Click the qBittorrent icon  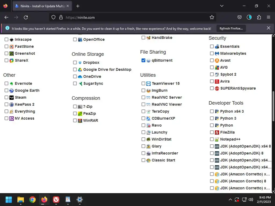(149, 60)
